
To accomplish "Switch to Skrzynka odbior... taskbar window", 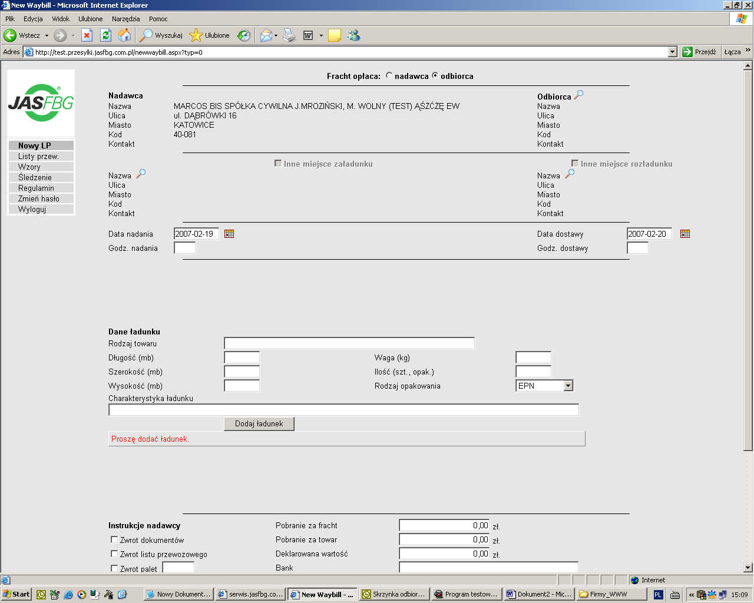I will pos(394,594).
